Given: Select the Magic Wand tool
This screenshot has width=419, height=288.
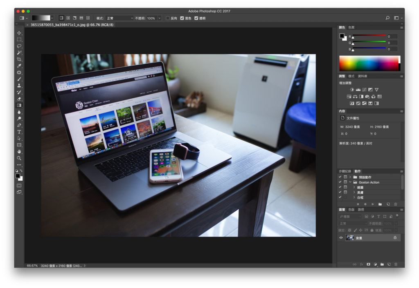Looking at the screenshot, I should coord(19,53).
